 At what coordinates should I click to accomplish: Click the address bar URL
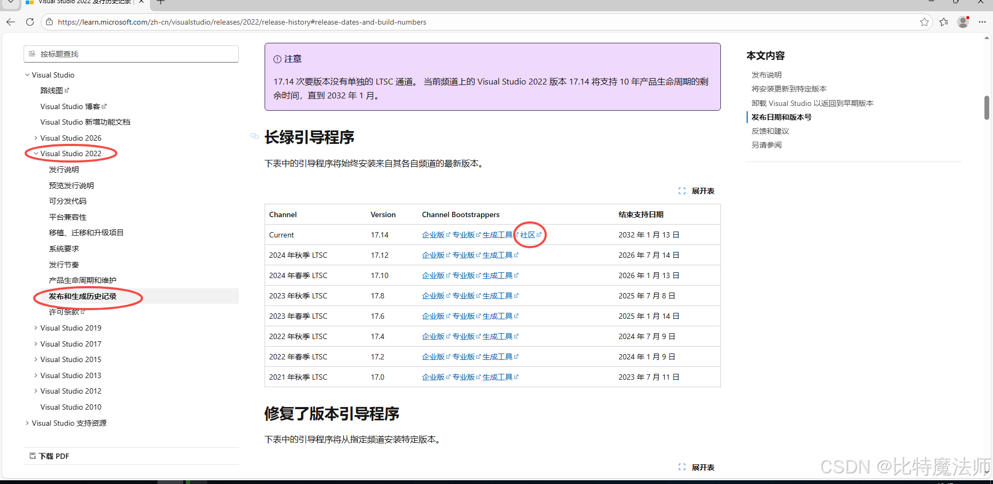[x=242, y=22]
